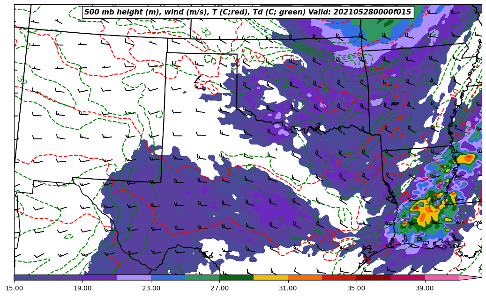The image size is (486, 296).
Task: Select the dark maroon colorbar segment
Action: click(373, 277)
